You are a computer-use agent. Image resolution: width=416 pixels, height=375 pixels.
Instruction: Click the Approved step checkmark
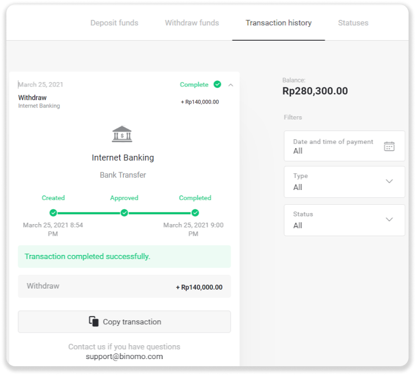pos(124,213)
